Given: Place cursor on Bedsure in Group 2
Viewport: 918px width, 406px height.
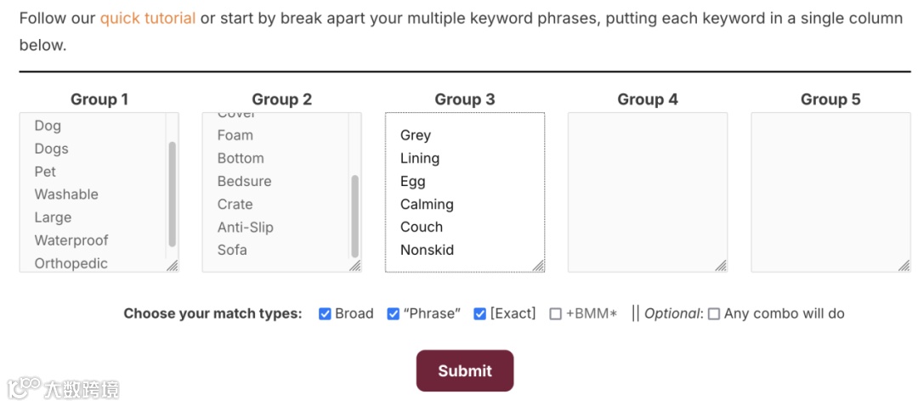Looking at the screenshot, I should pyautogui.click(x=245, y=181).
